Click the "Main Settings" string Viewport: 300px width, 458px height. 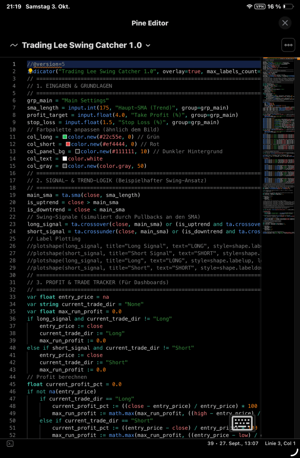pyautogui.click(x=85, y=100)
